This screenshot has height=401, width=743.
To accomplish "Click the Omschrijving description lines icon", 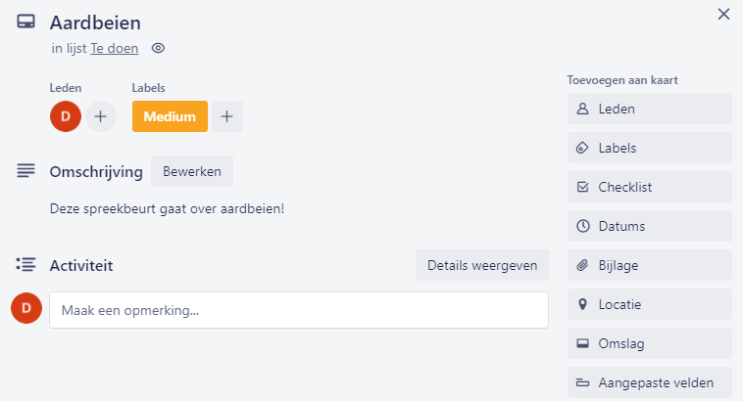I will point(26,171).
